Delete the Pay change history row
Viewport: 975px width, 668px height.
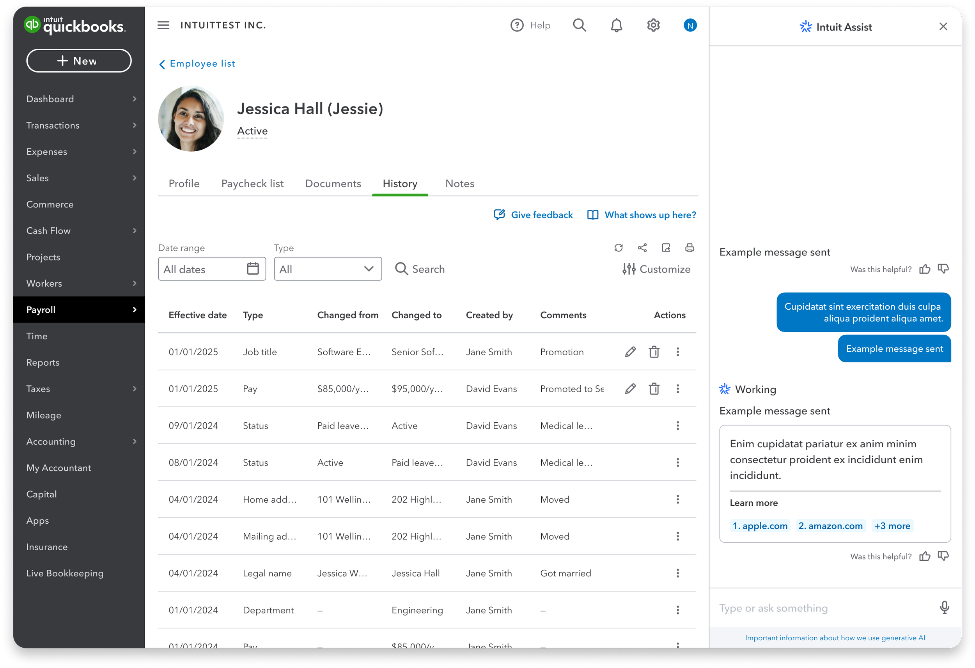coord(654,388)
